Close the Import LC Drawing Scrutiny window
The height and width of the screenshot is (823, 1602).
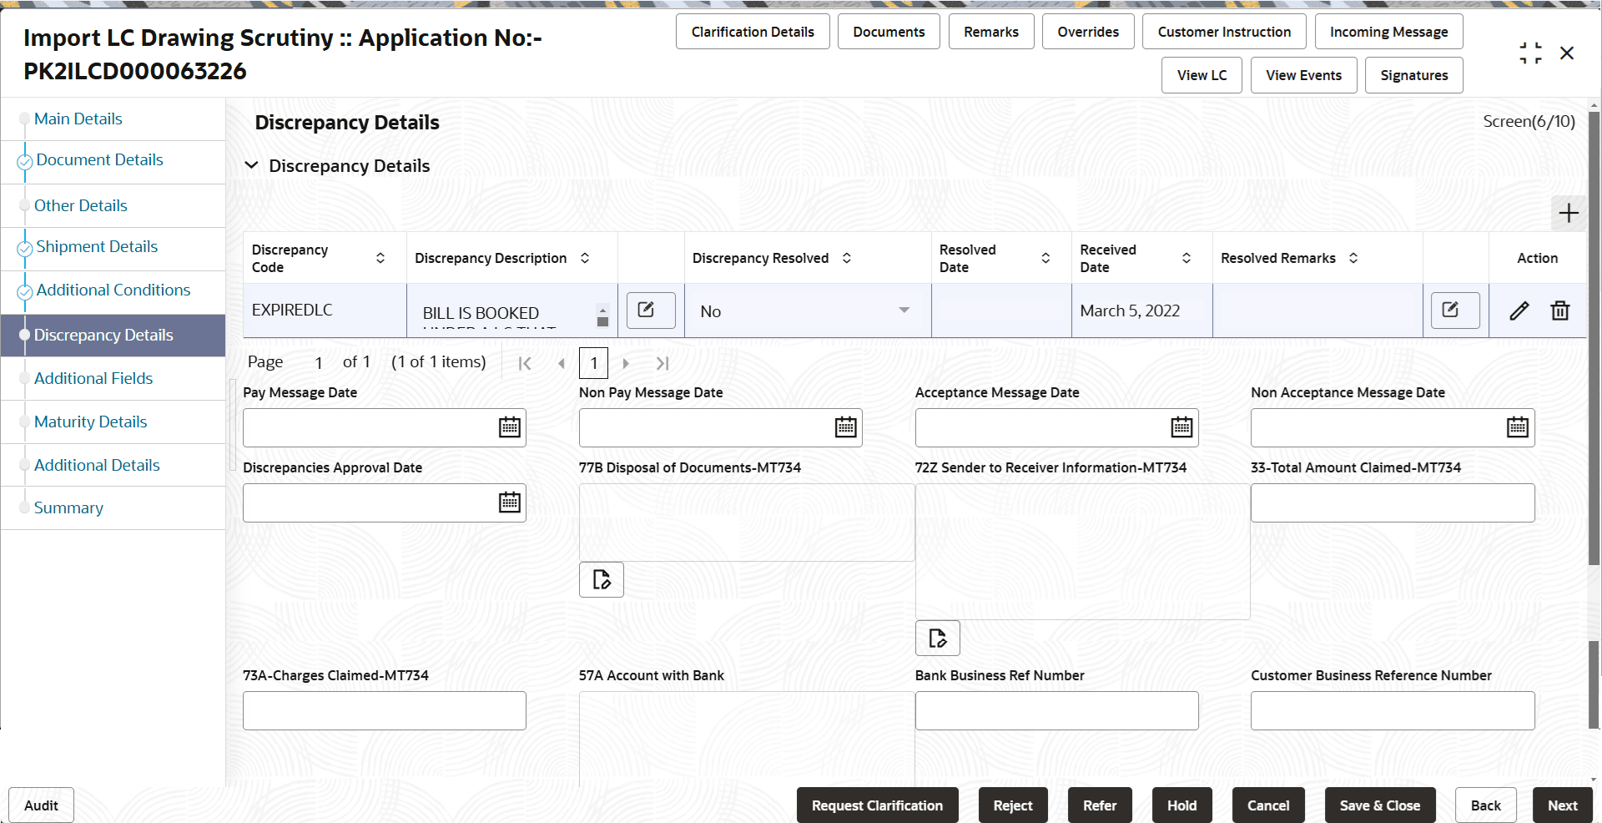1567,53
